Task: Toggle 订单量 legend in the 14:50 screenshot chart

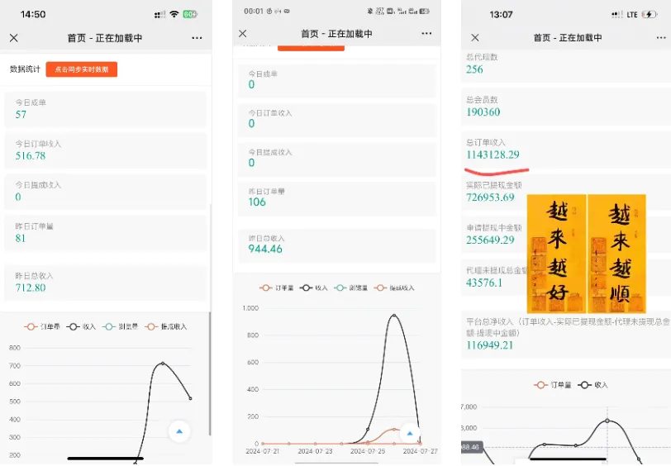Action: (42, 327)
